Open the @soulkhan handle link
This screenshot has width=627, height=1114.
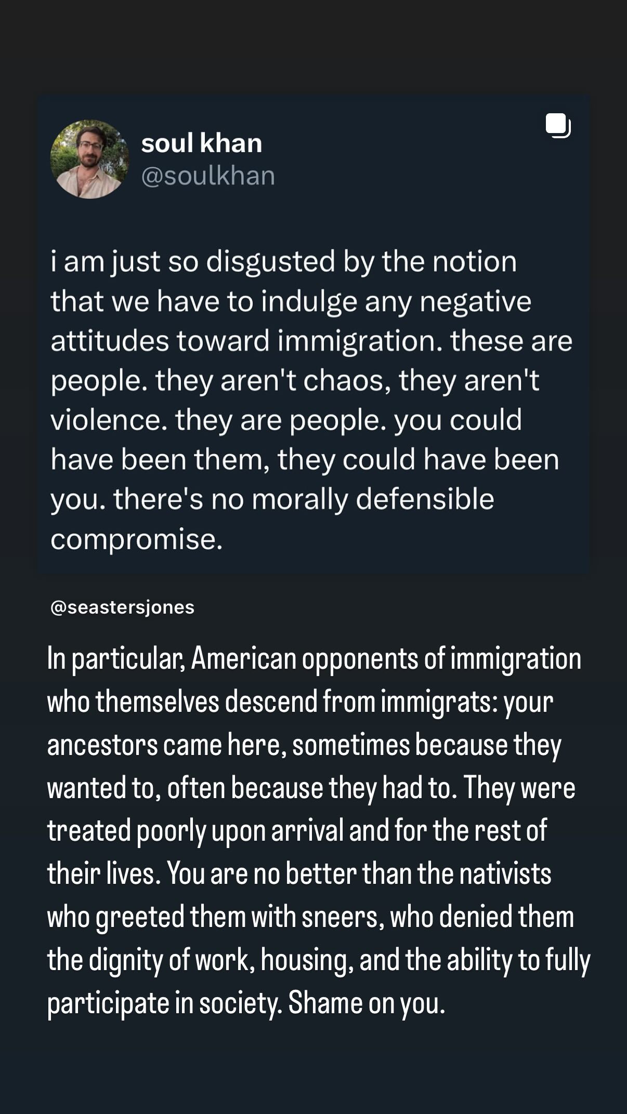[x=207, y=176]
